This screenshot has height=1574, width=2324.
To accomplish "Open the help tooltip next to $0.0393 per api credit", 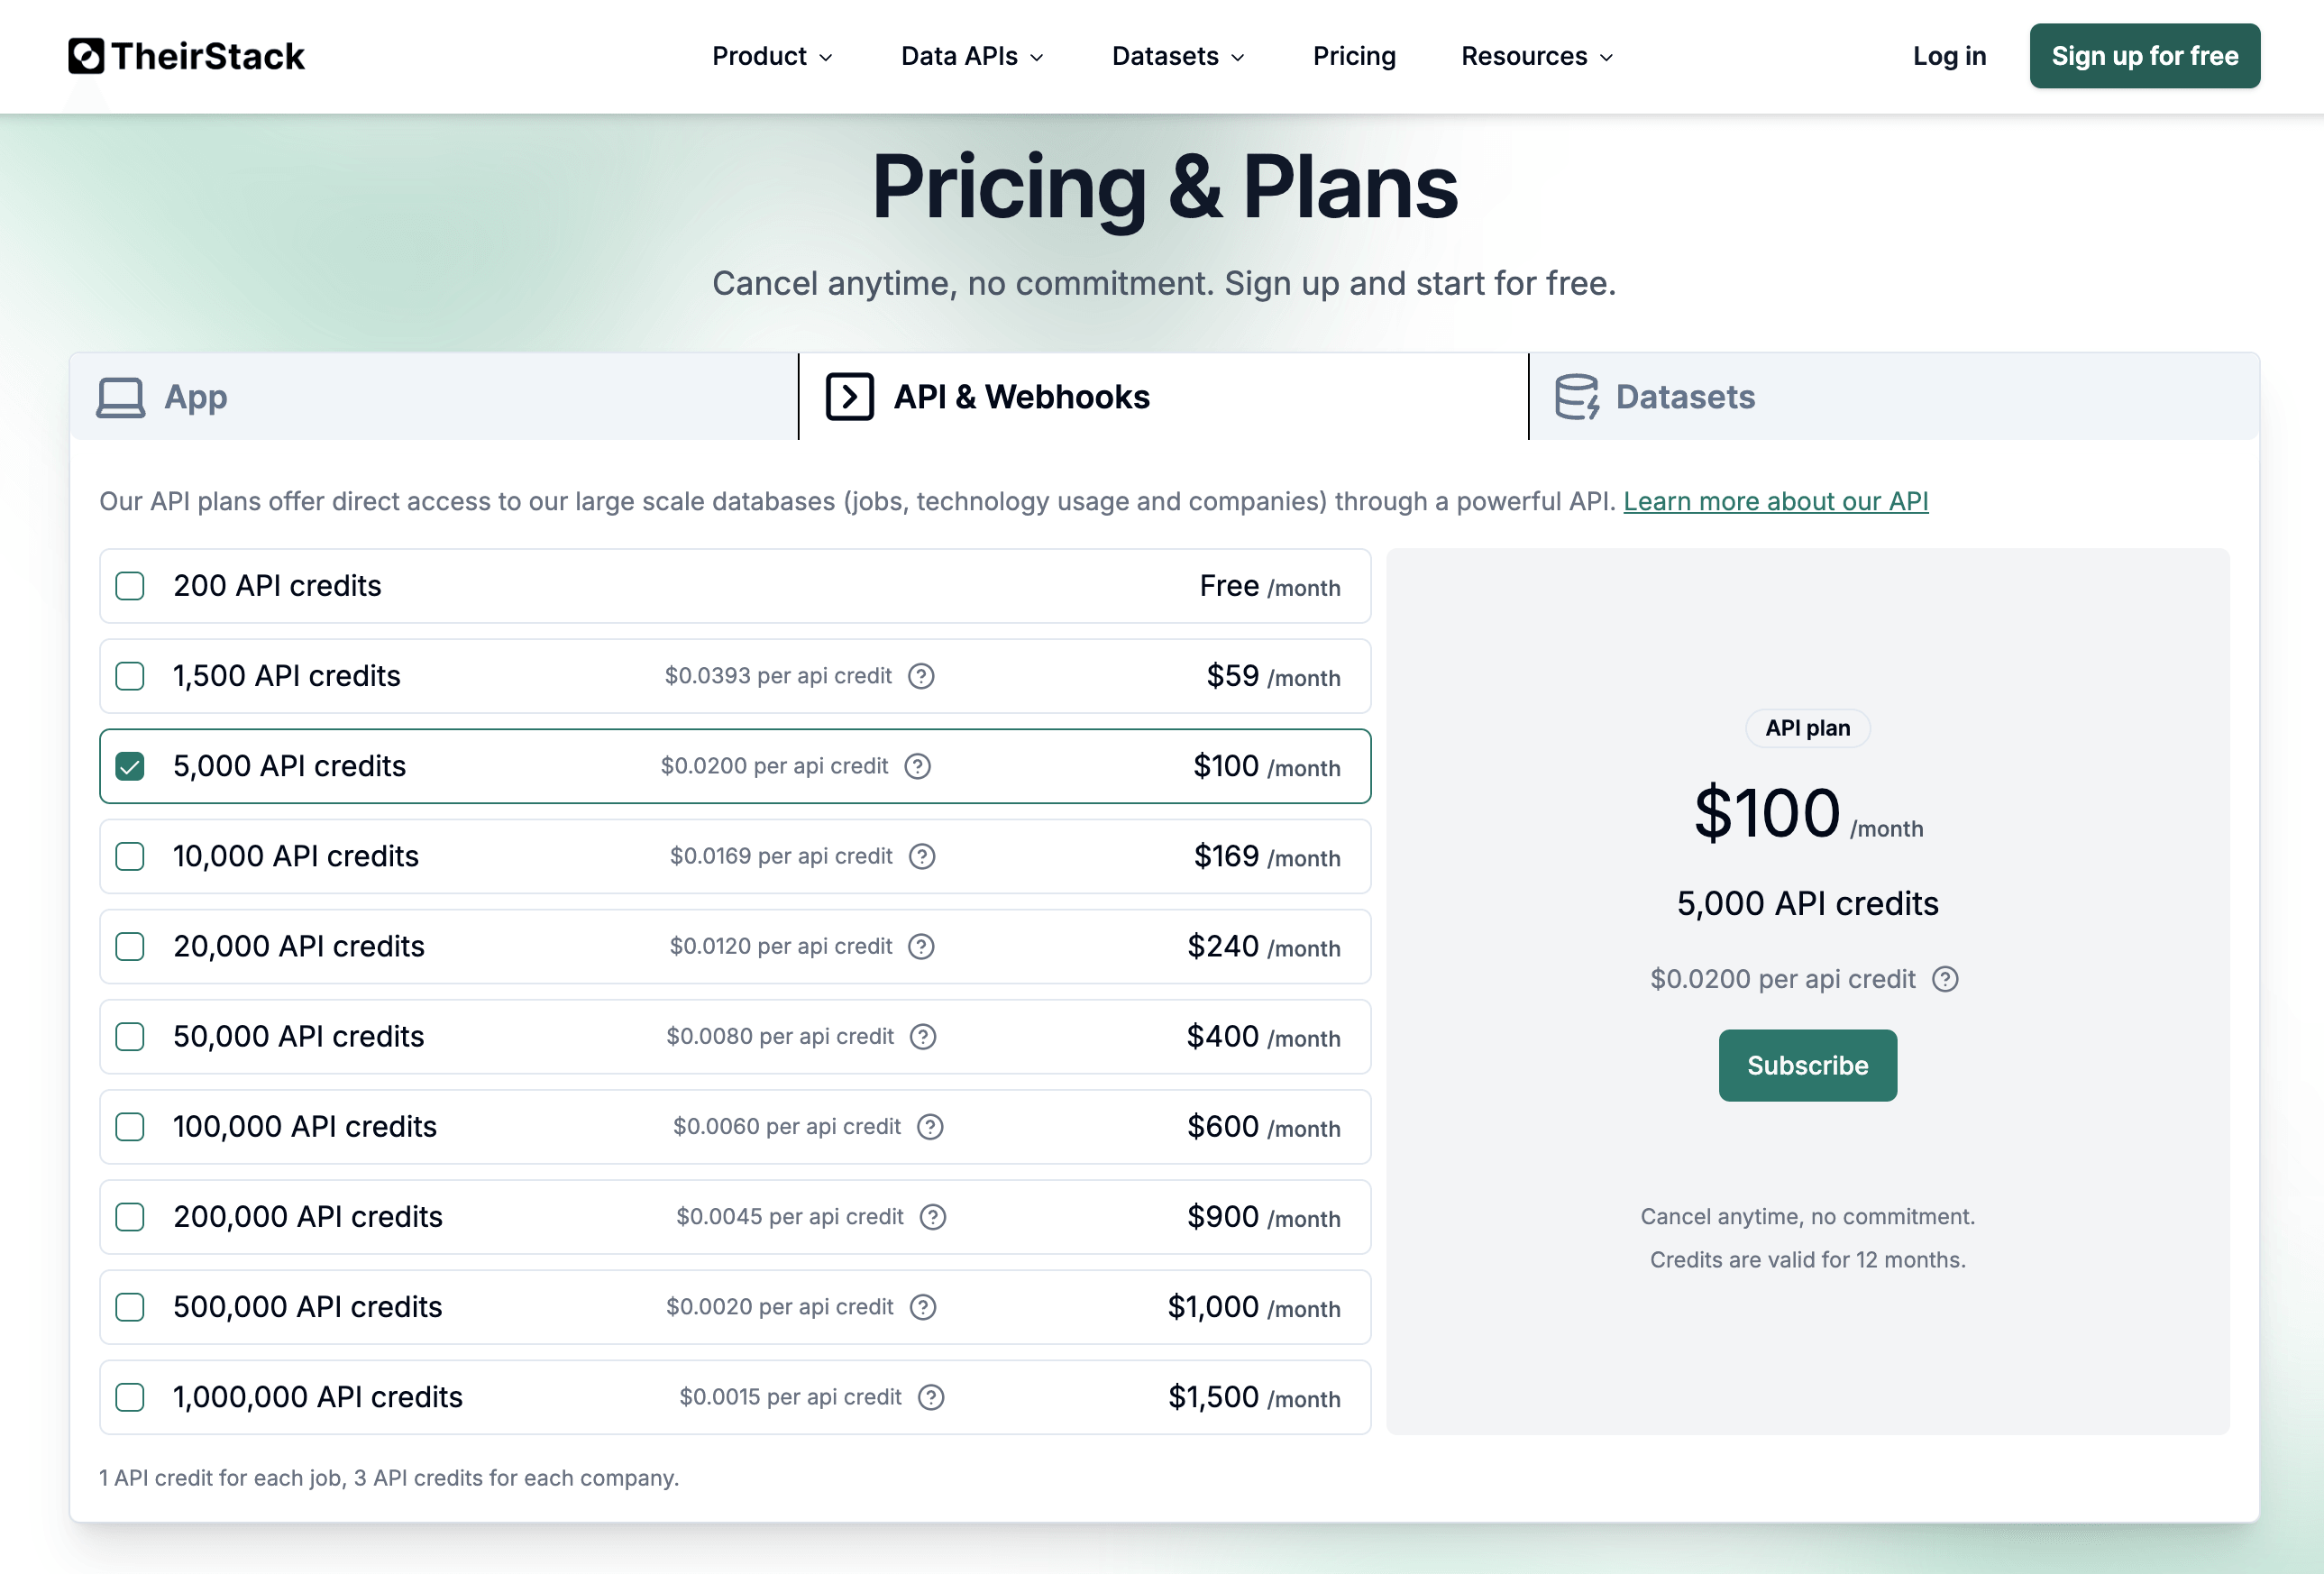I will pyautogui.click(x=921, y=676).
